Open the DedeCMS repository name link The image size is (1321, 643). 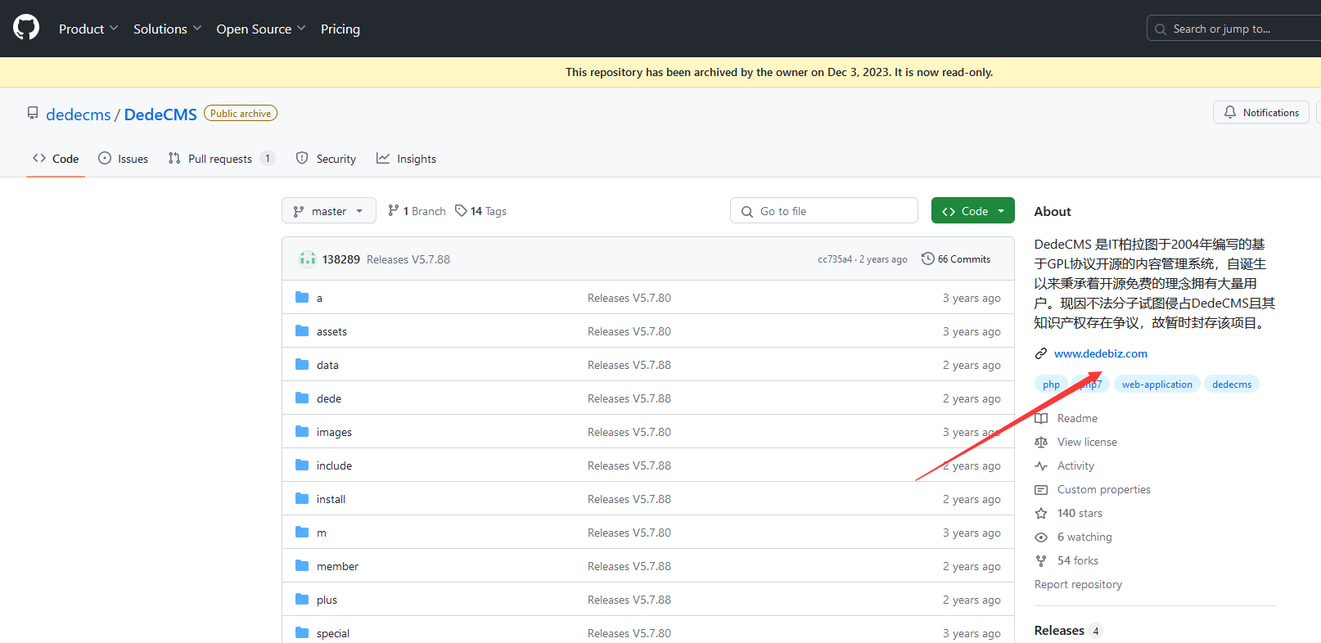coord(160,115)
